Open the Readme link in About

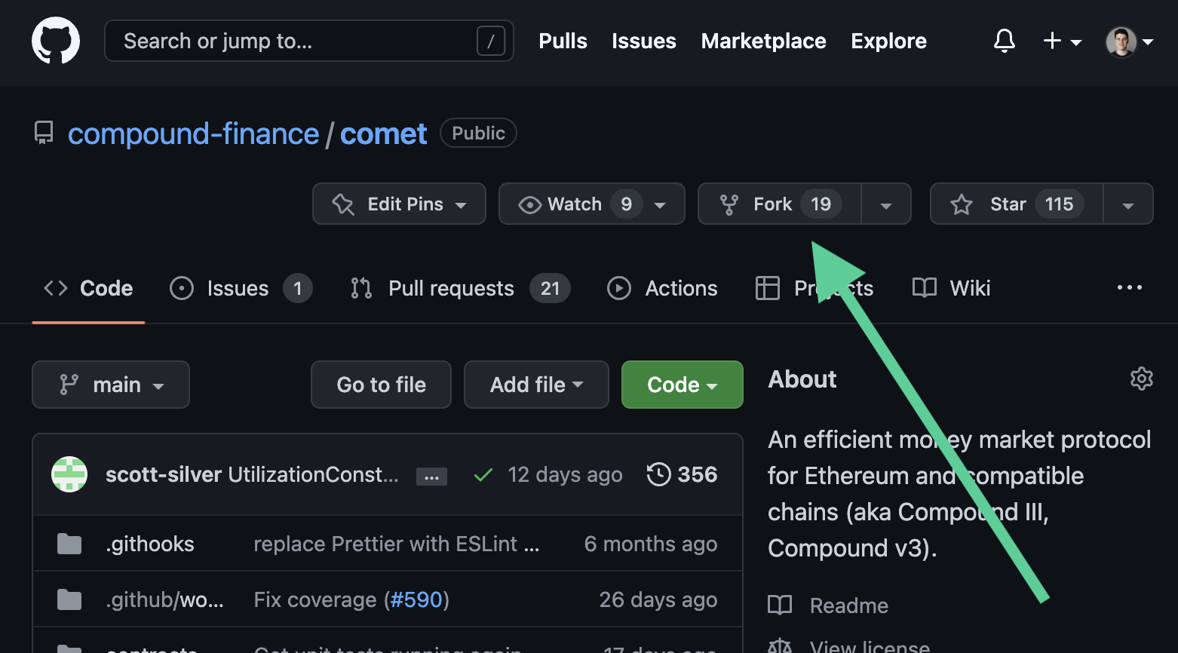coord(849,605)
